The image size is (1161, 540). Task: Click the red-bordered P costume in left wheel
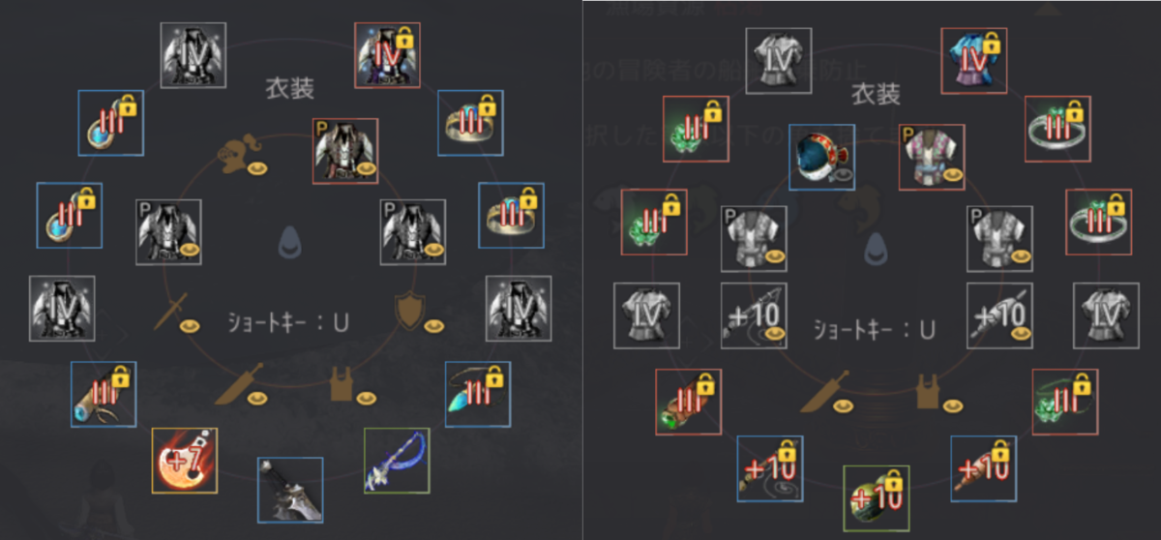pos(345,151)
